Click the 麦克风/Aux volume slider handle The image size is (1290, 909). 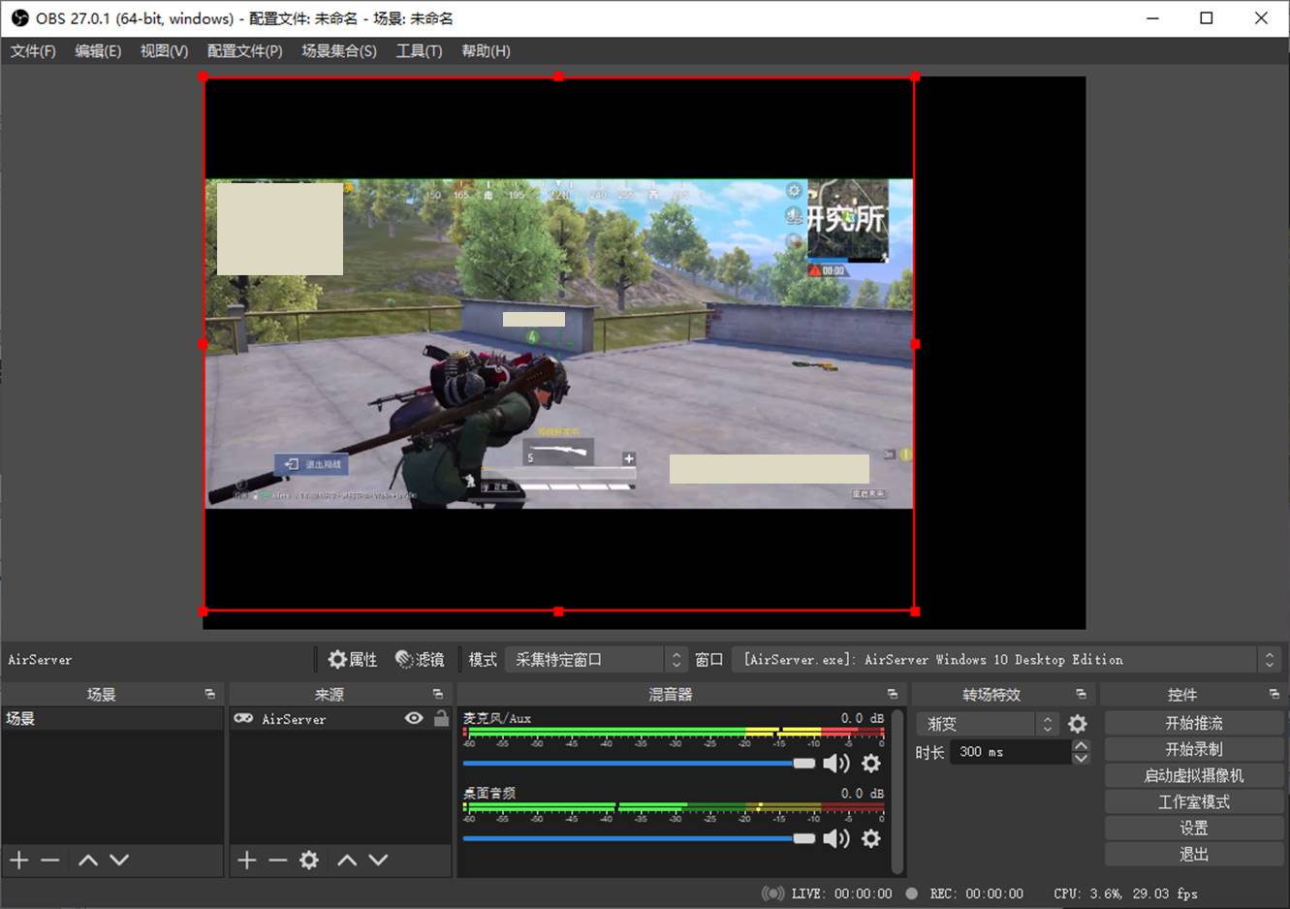[804, 764]
